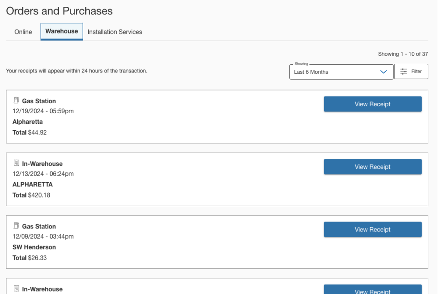
Task: Click the receipt icon on the 12/13/2024 In-Warehouse entry
Action: coord(16,163)
